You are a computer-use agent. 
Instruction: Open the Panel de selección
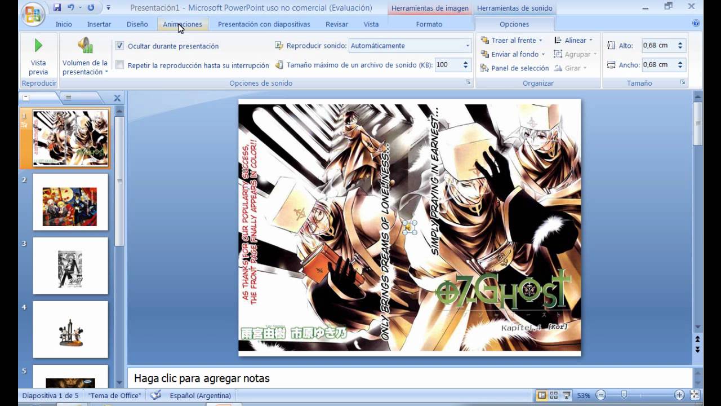click(514, 68)
